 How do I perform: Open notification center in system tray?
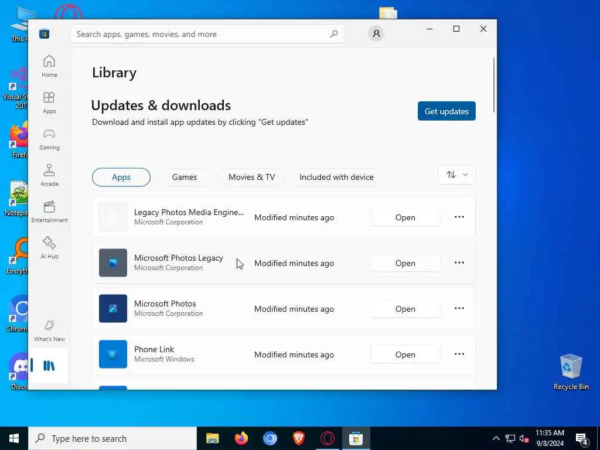point(582,439)
